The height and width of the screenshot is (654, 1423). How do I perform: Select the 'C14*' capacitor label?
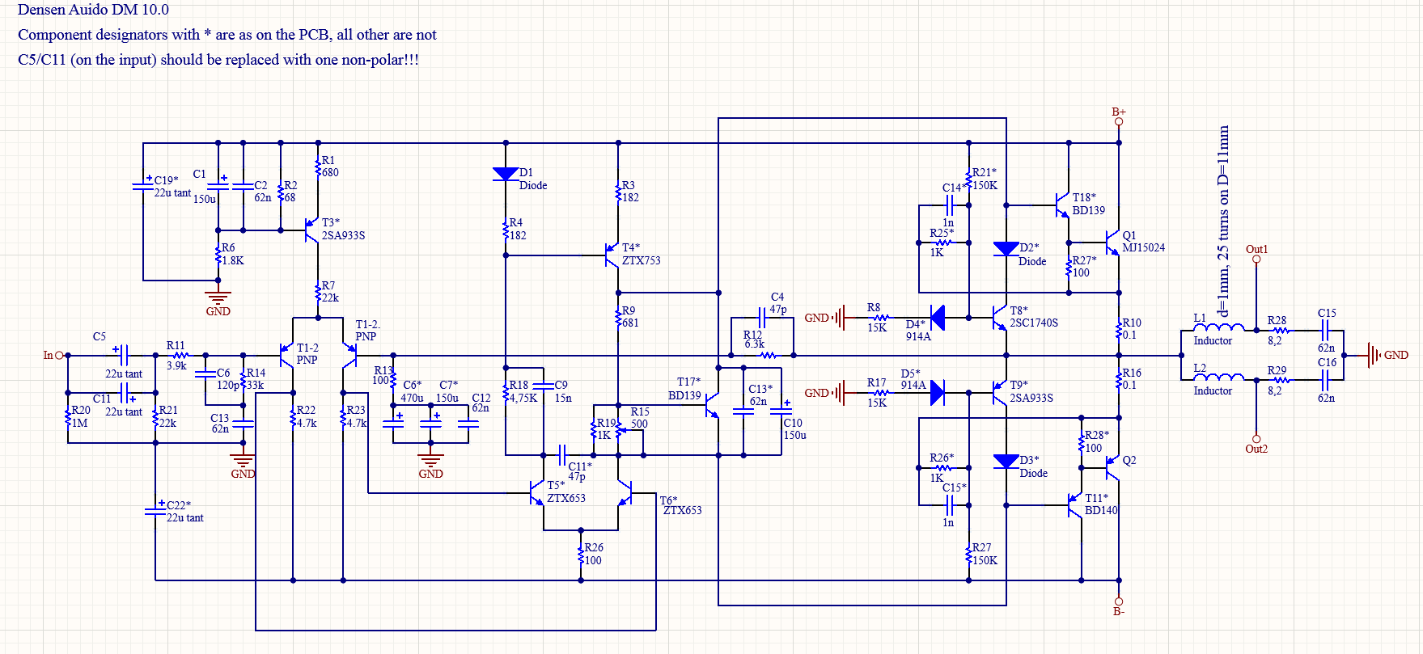pos(955,188)
